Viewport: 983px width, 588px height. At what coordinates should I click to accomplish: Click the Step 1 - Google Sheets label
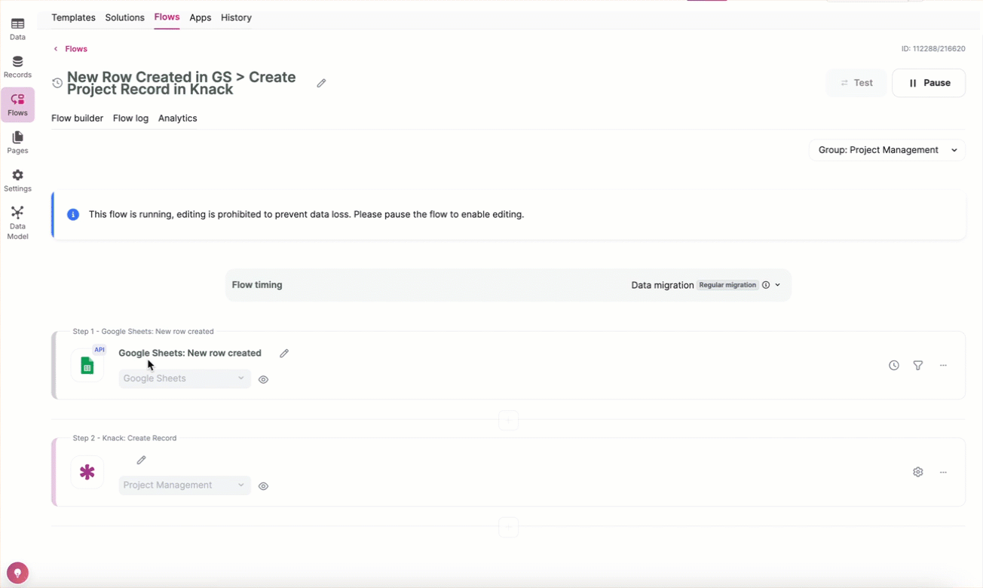tap(143, 332)
